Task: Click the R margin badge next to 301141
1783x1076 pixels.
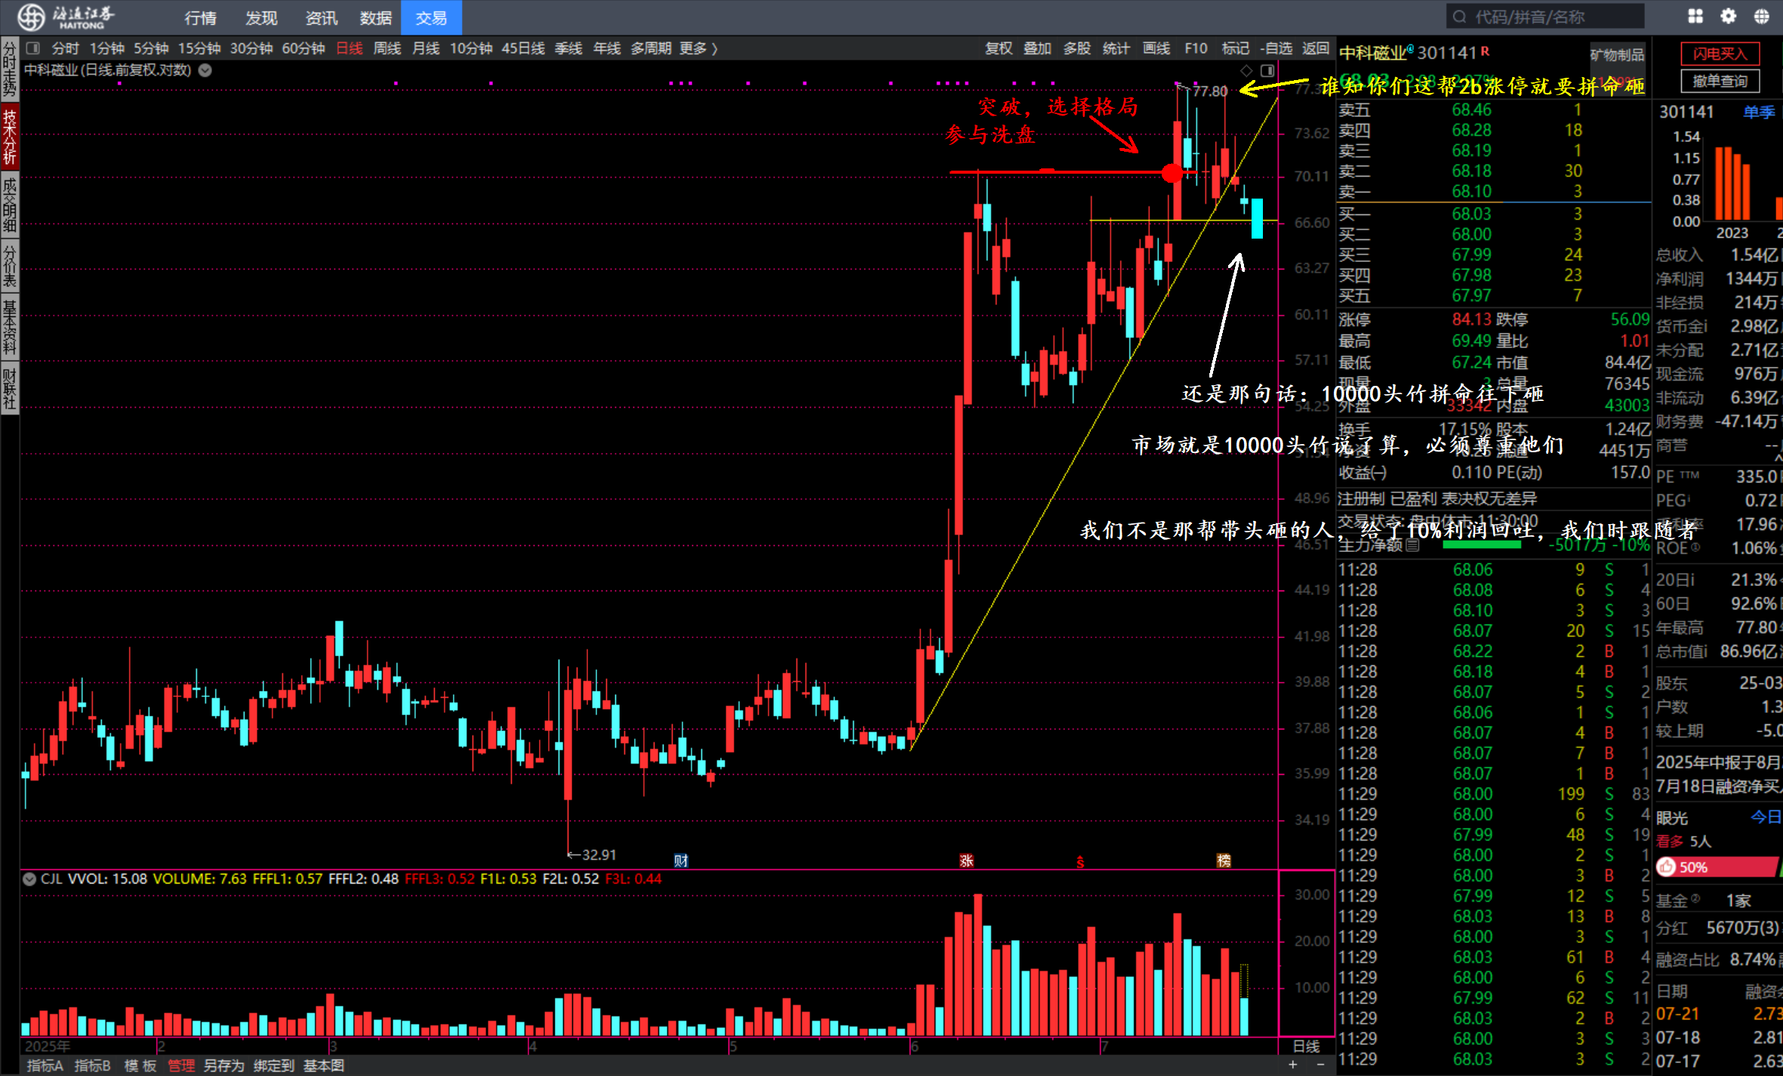Action: click(x=1485, y=51)
